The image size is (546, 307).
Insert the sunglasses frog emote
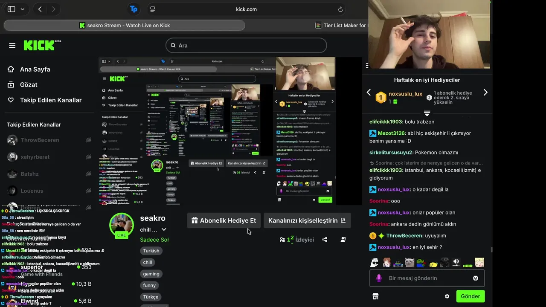398,263
